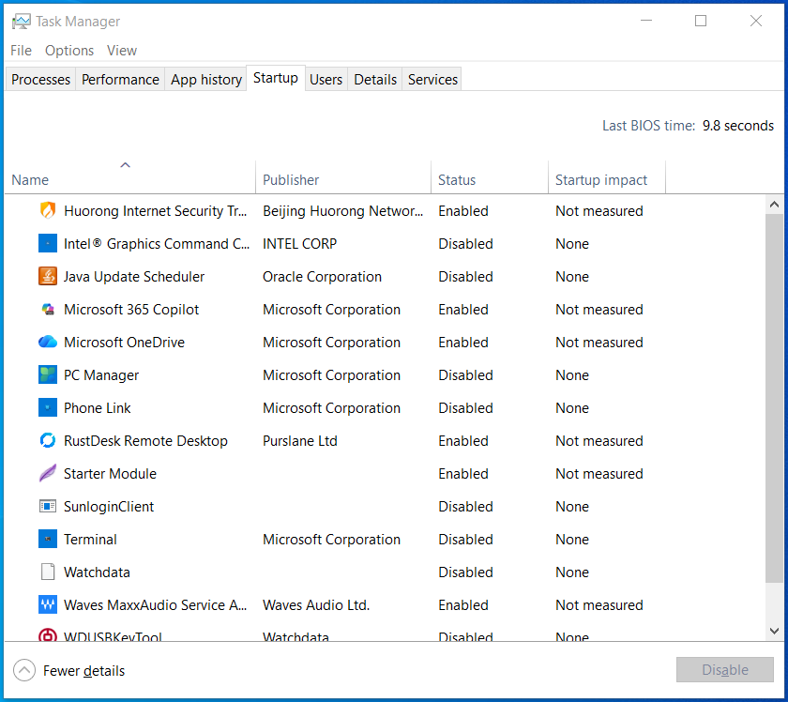The height and width of the screenshot is (702, 788).
Task: Click the Intel Graphics Command Center icon
Action: pos(48,243)
